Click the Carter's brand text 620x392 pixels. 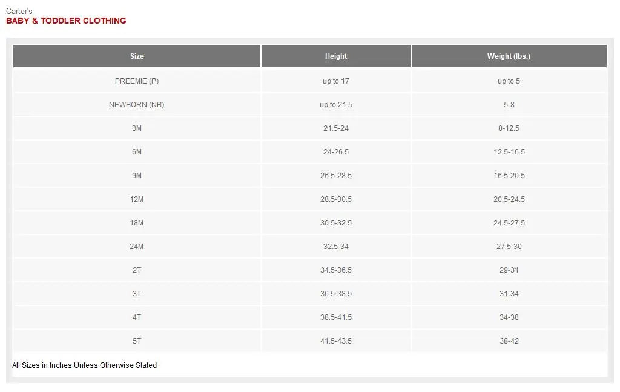(19, 11)
